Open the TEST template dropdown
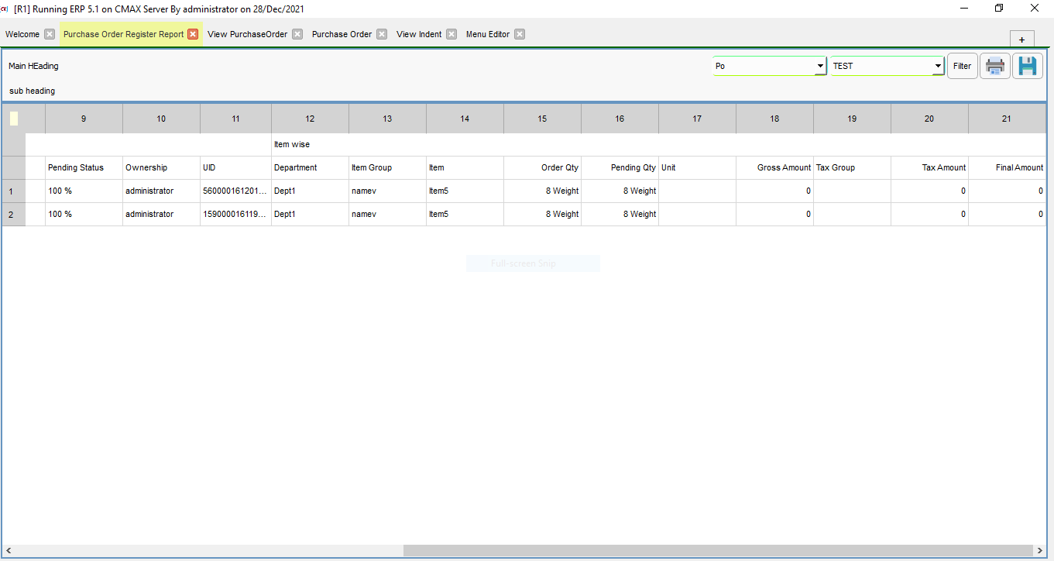This screenshot has height=561, width=1054. click(883, 66)
